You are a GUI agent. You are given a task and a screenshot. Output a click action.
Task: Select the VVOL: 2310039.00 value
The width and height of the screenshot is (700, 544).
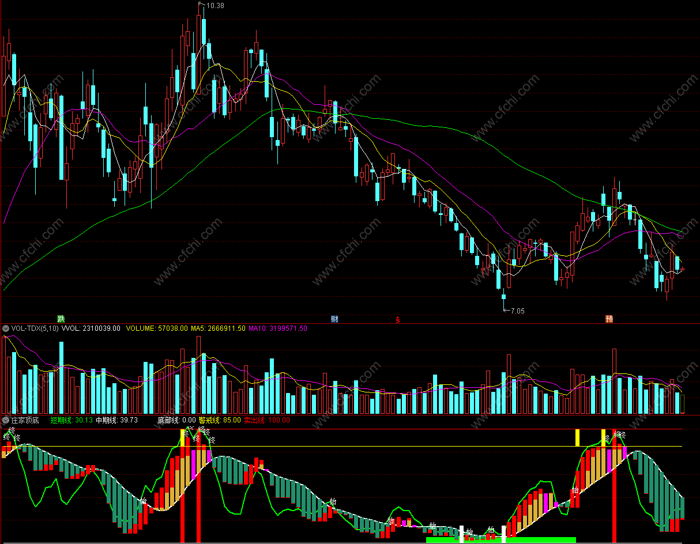[x=91, y=328]
